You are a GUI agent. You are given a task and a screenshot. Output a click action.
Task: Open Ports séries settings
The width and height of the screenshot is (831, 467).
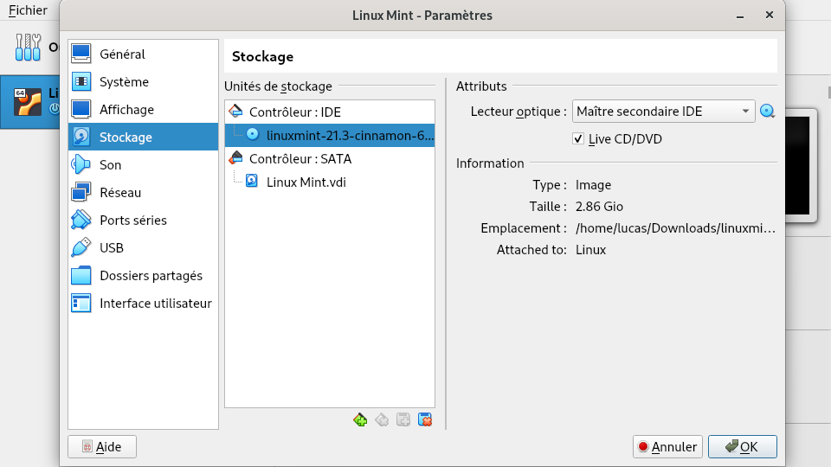132,221
